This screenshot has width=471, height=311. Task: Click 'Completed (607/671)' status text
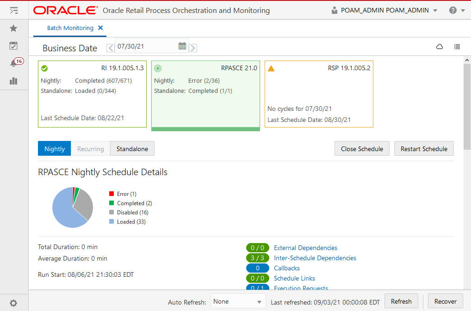pyautogui.click(x=103, y=81)
